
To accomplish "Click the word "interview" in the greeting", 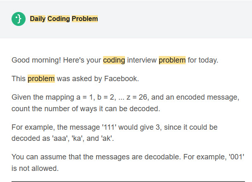I will click(142, 60).
